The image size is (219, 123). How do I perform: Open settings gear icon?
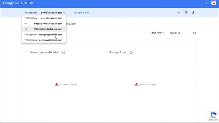(x=186, y=12)
